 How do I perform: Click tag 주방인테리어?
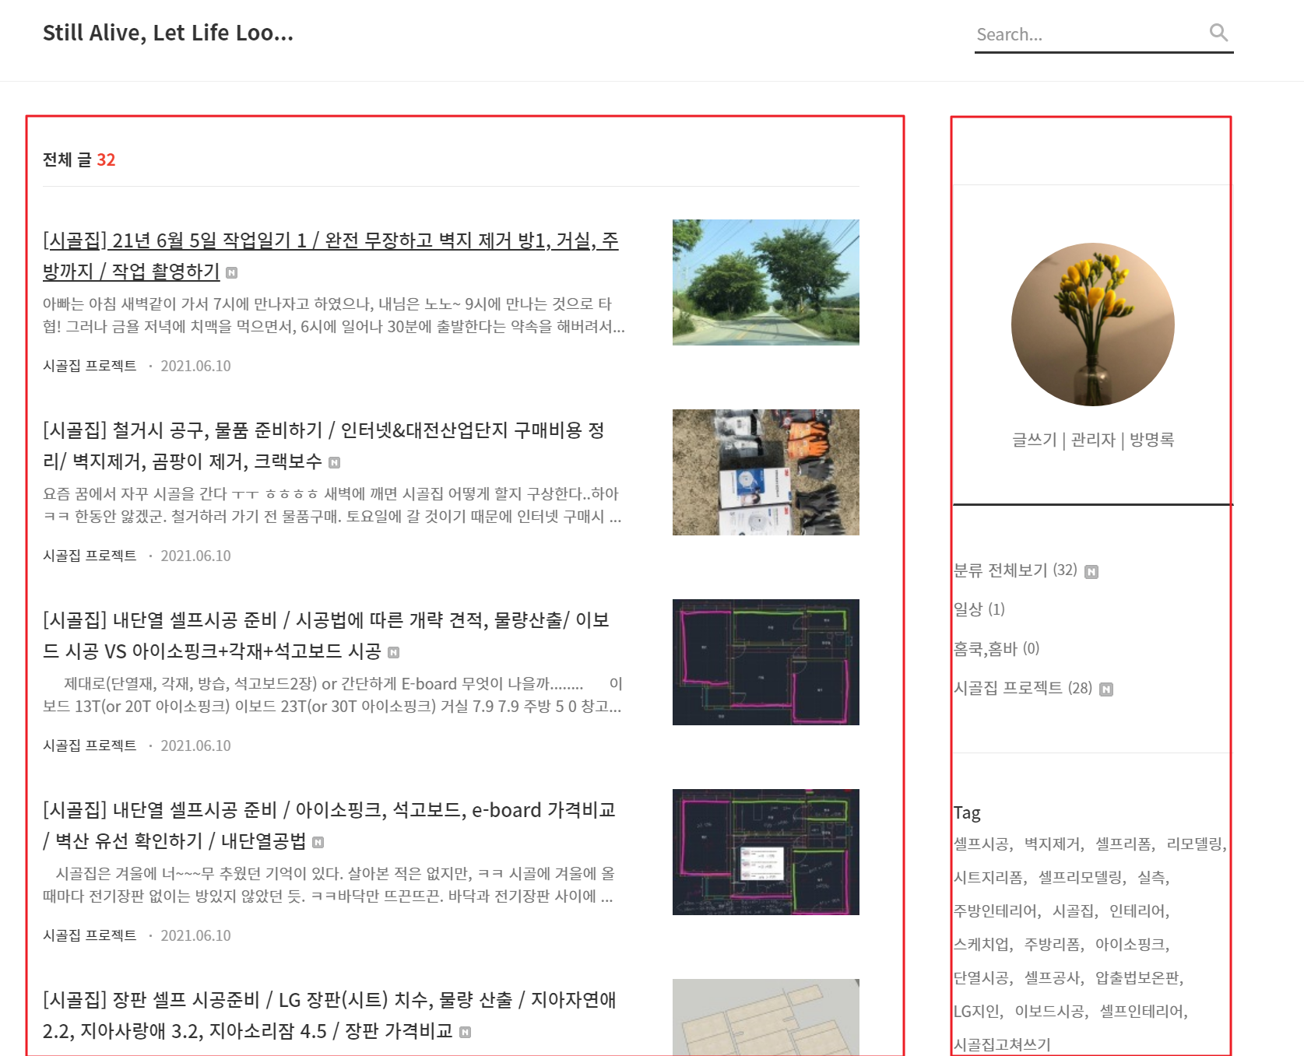pos(996,911)
